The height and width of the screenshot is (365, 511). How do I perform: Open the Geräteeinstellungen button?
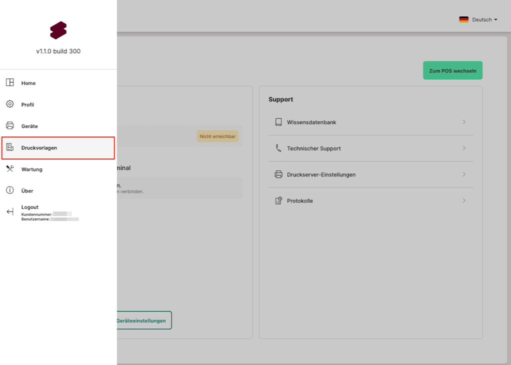[x=141, y=320]
